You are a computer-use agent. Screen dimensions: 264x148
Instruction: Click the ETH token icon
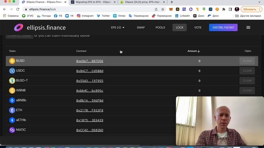tap(12, 110)
